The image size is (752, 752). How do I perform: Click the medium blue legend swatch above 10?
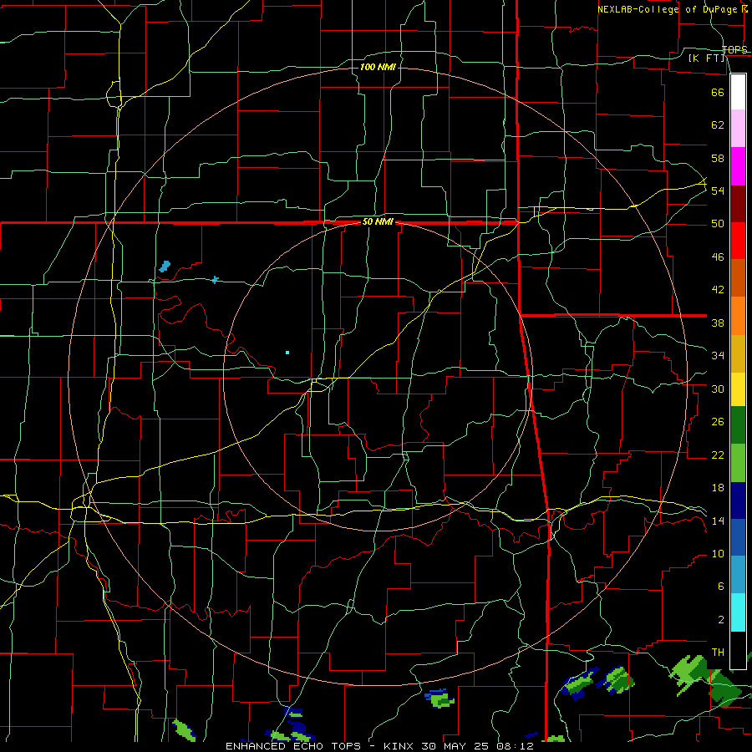(738, 537)
